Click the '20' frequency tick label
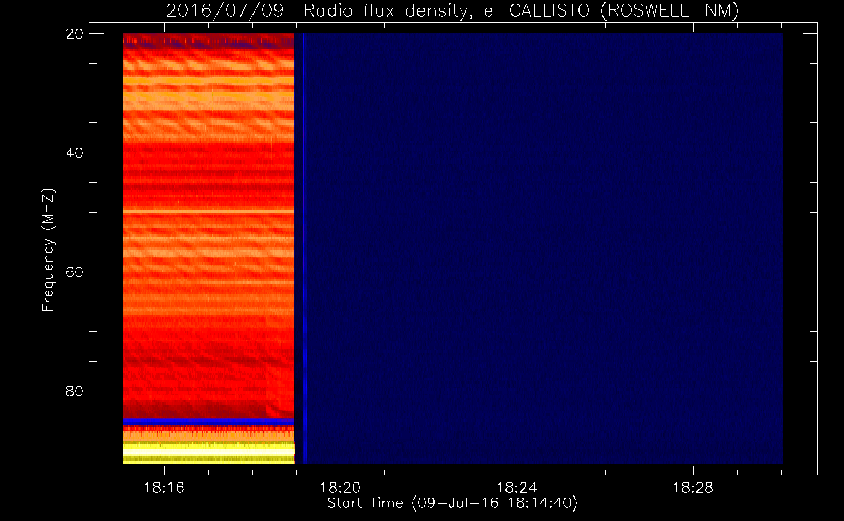 [75, 34]
